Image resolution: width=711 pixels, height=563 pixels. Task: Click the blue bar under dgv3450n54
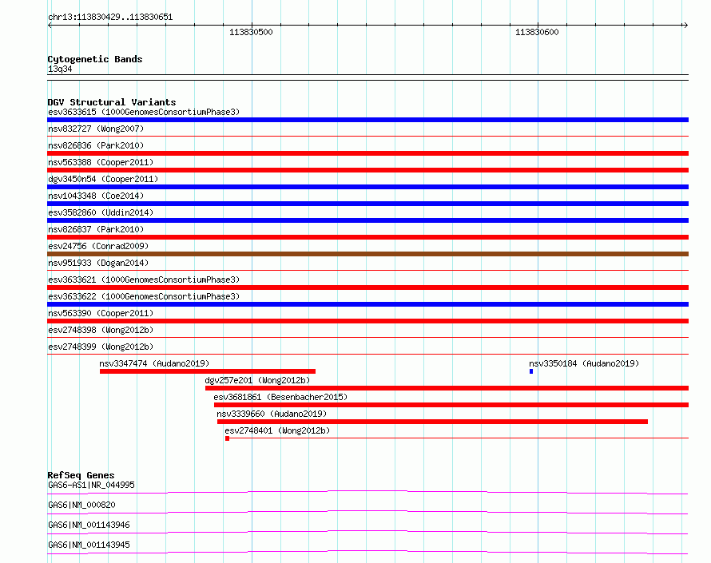point(367,187)
